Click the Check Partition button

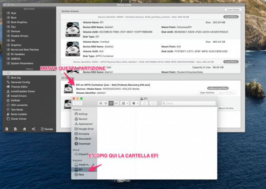(233, 10)
